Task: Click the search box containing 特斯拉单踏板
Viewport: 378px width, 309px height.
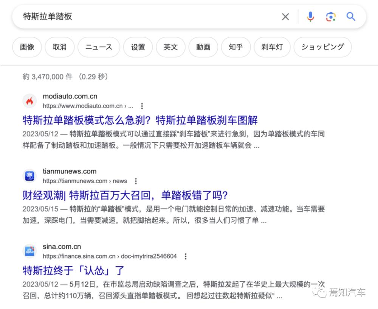Action: coord(189,17)
